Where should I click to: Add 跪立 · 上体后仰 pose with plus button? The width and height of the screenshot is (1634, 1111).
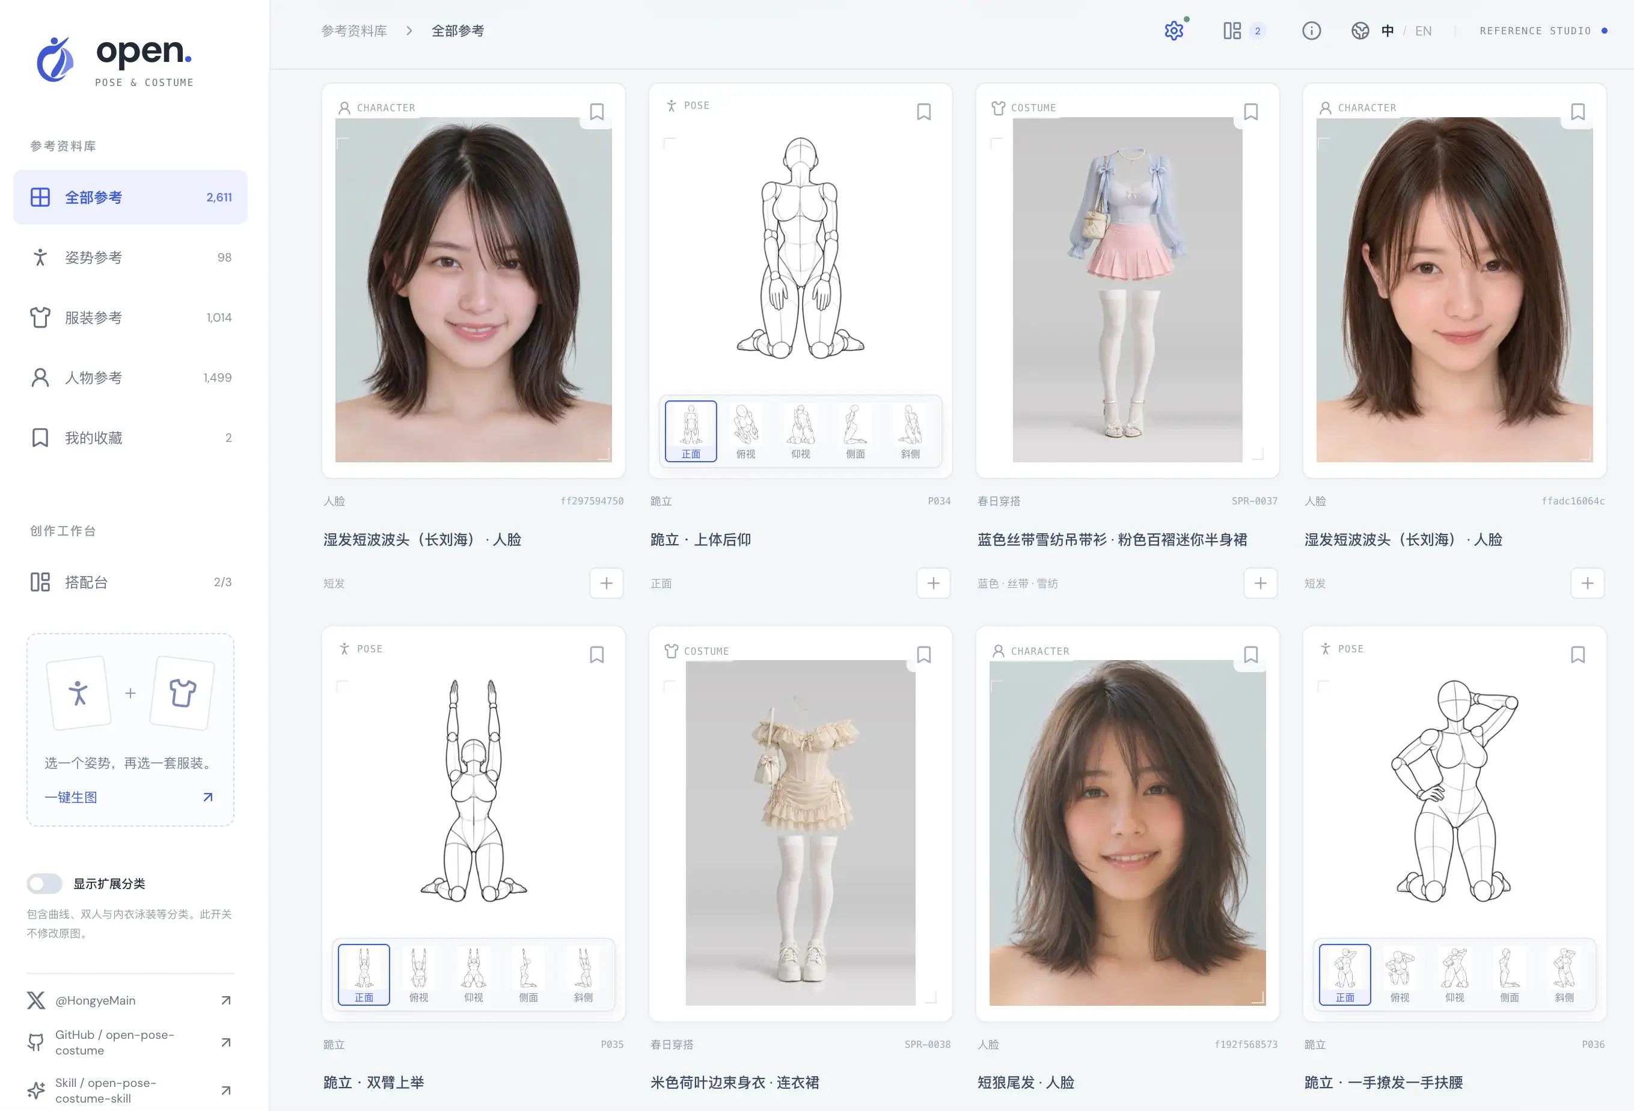coord(933,583)
